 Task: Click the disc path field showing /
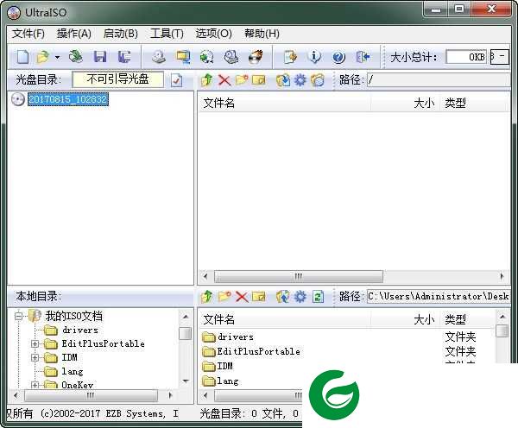pyautogui.click(x=439, y=79)
